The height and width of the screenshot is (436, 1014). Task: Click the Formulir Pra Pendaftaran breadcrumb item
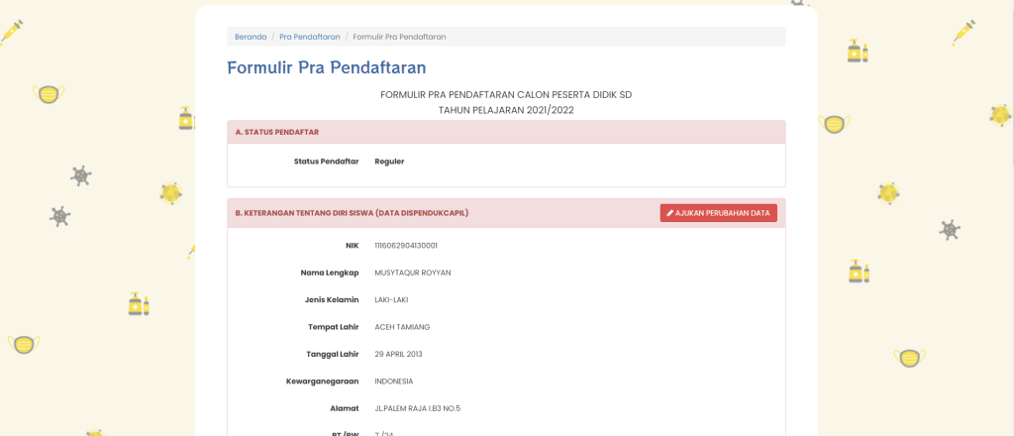pos(399,37)
